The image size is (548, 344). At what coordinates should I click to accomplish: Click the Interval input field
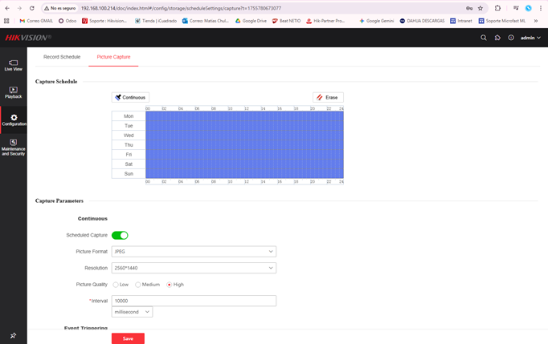point(194,301)
